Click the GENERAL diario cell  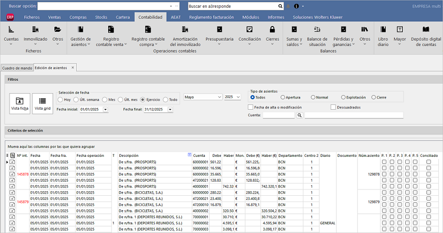pos(328,223)
